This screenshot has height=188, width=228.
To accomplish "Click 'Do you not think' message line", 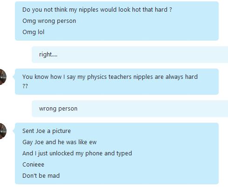I will (x=97, y=10).
